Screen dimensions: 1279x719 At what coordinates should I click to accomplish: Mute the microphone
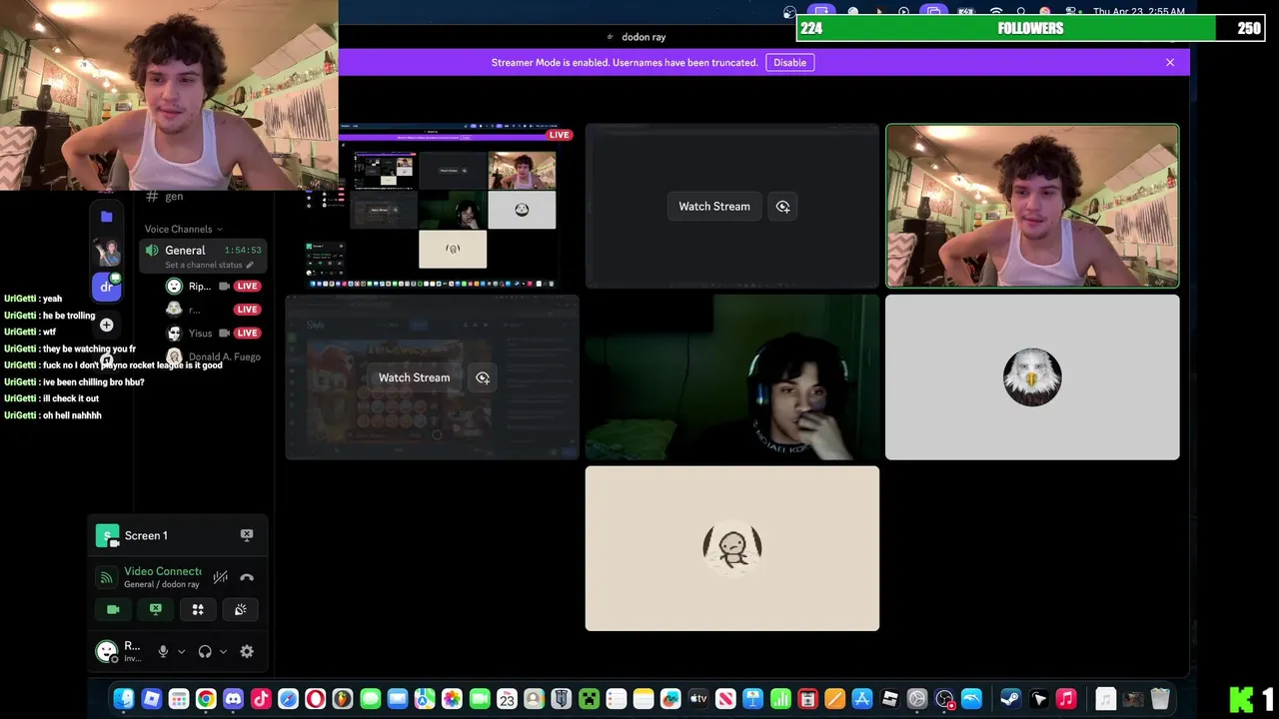[163, 651]
